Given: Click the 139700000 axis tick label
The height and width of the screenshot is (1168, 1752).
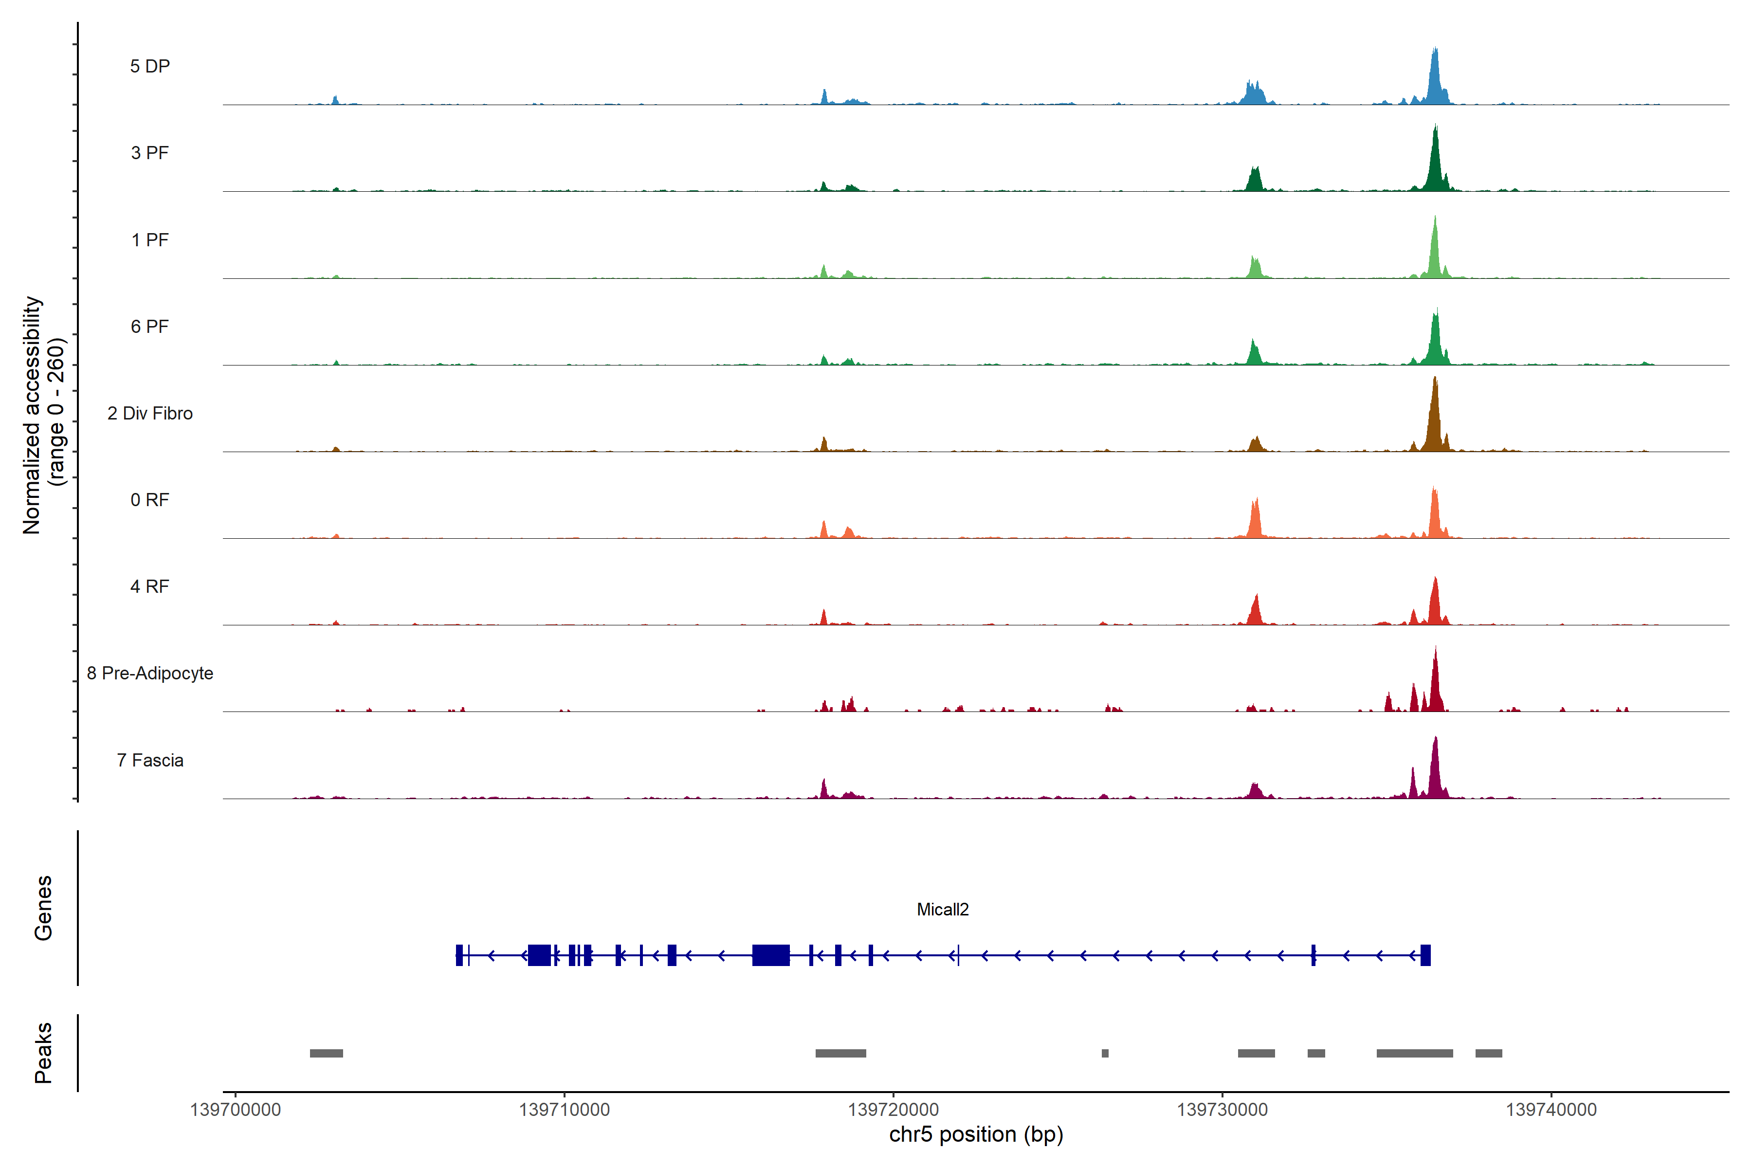Looking at the screenshot, I should pyautogui.click(x=236, y=1110).
